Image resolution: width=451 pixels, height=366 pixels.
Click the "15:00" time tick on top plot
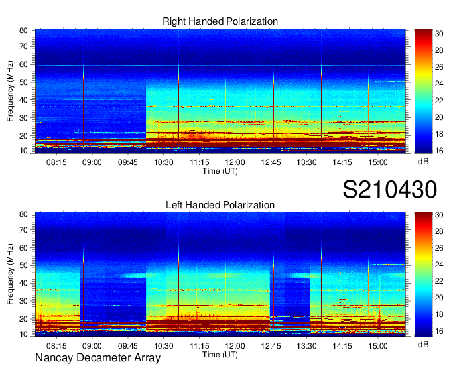tap(378, 162)
